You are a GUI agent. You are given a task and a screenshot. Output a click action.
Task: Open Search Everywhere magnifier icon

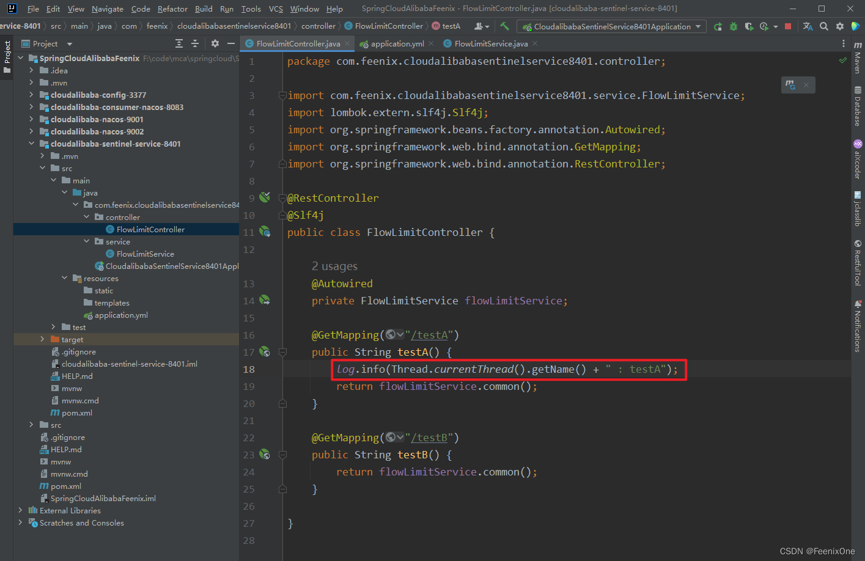coord(824,26)
